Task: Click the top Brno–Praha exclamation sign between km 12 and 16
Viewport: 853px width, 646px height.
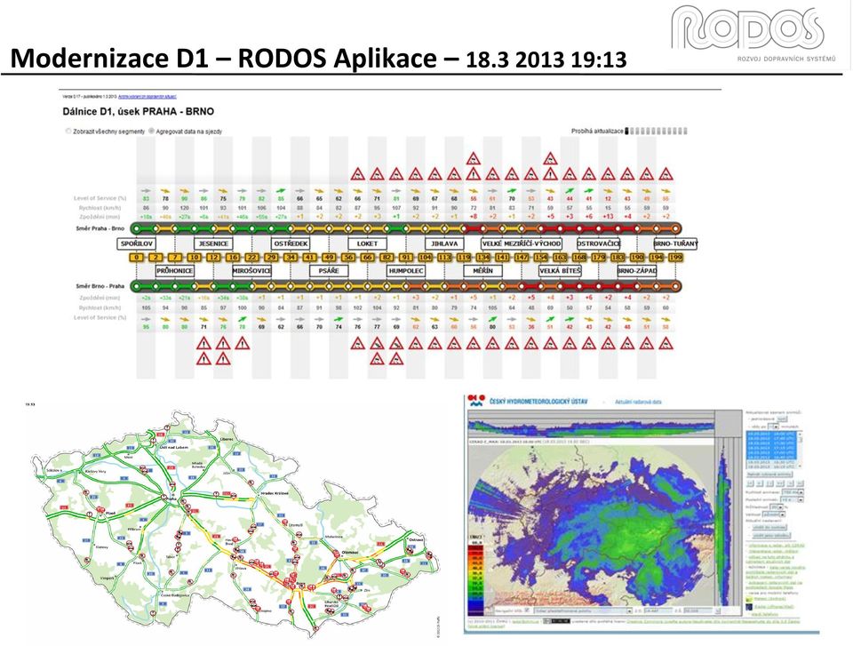Action: click(222, 343)
